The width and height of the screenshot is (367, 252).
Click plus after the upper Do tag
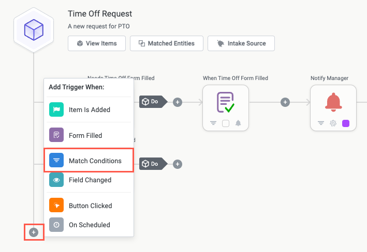(178, 102)
